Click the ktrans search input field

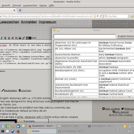[x=84, y=37]
